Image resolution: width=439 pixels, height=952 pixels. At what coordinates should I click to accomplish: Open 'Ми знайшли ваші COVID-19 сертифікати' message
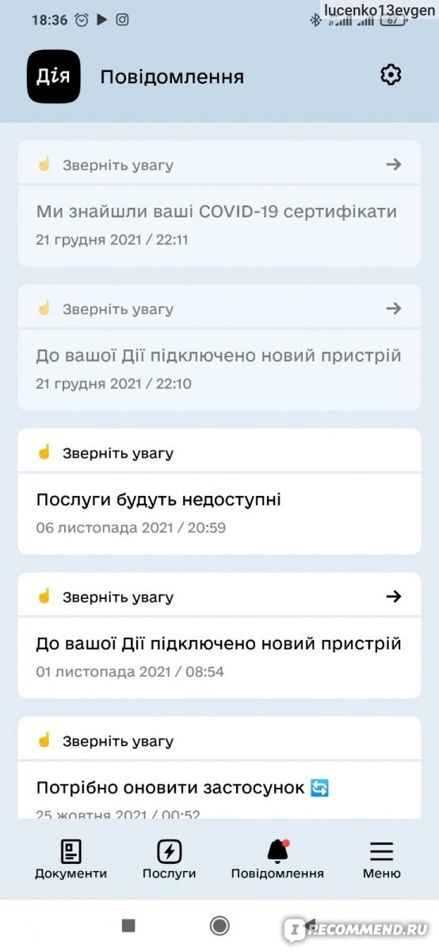pos(216,212)
